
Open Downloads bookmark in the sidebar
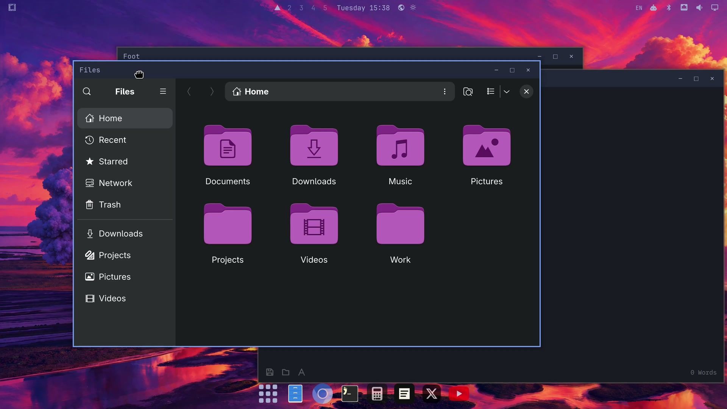125,234
